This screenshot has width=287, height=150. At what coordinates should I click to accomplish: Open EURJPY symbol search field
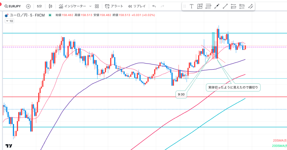(13, 6)
